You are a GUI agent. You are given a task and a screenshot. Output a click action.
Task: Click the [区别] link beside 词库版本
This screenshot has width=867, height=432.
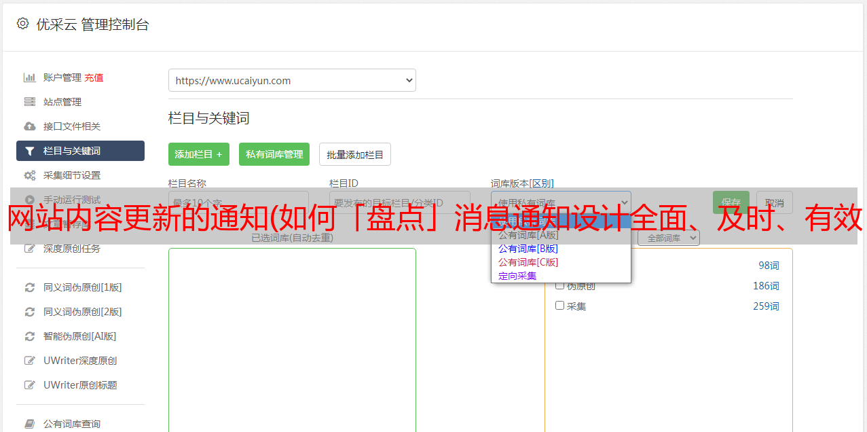point(542,183)
